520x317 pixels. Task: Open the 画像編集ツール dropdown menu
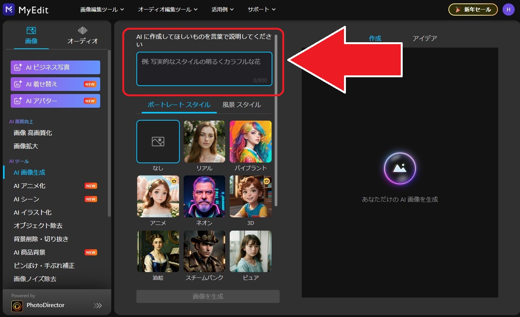click(102, 10)
